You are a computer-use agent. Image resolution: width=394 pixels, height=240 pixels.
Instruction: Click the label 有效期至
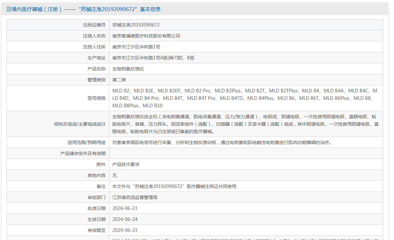96,230
